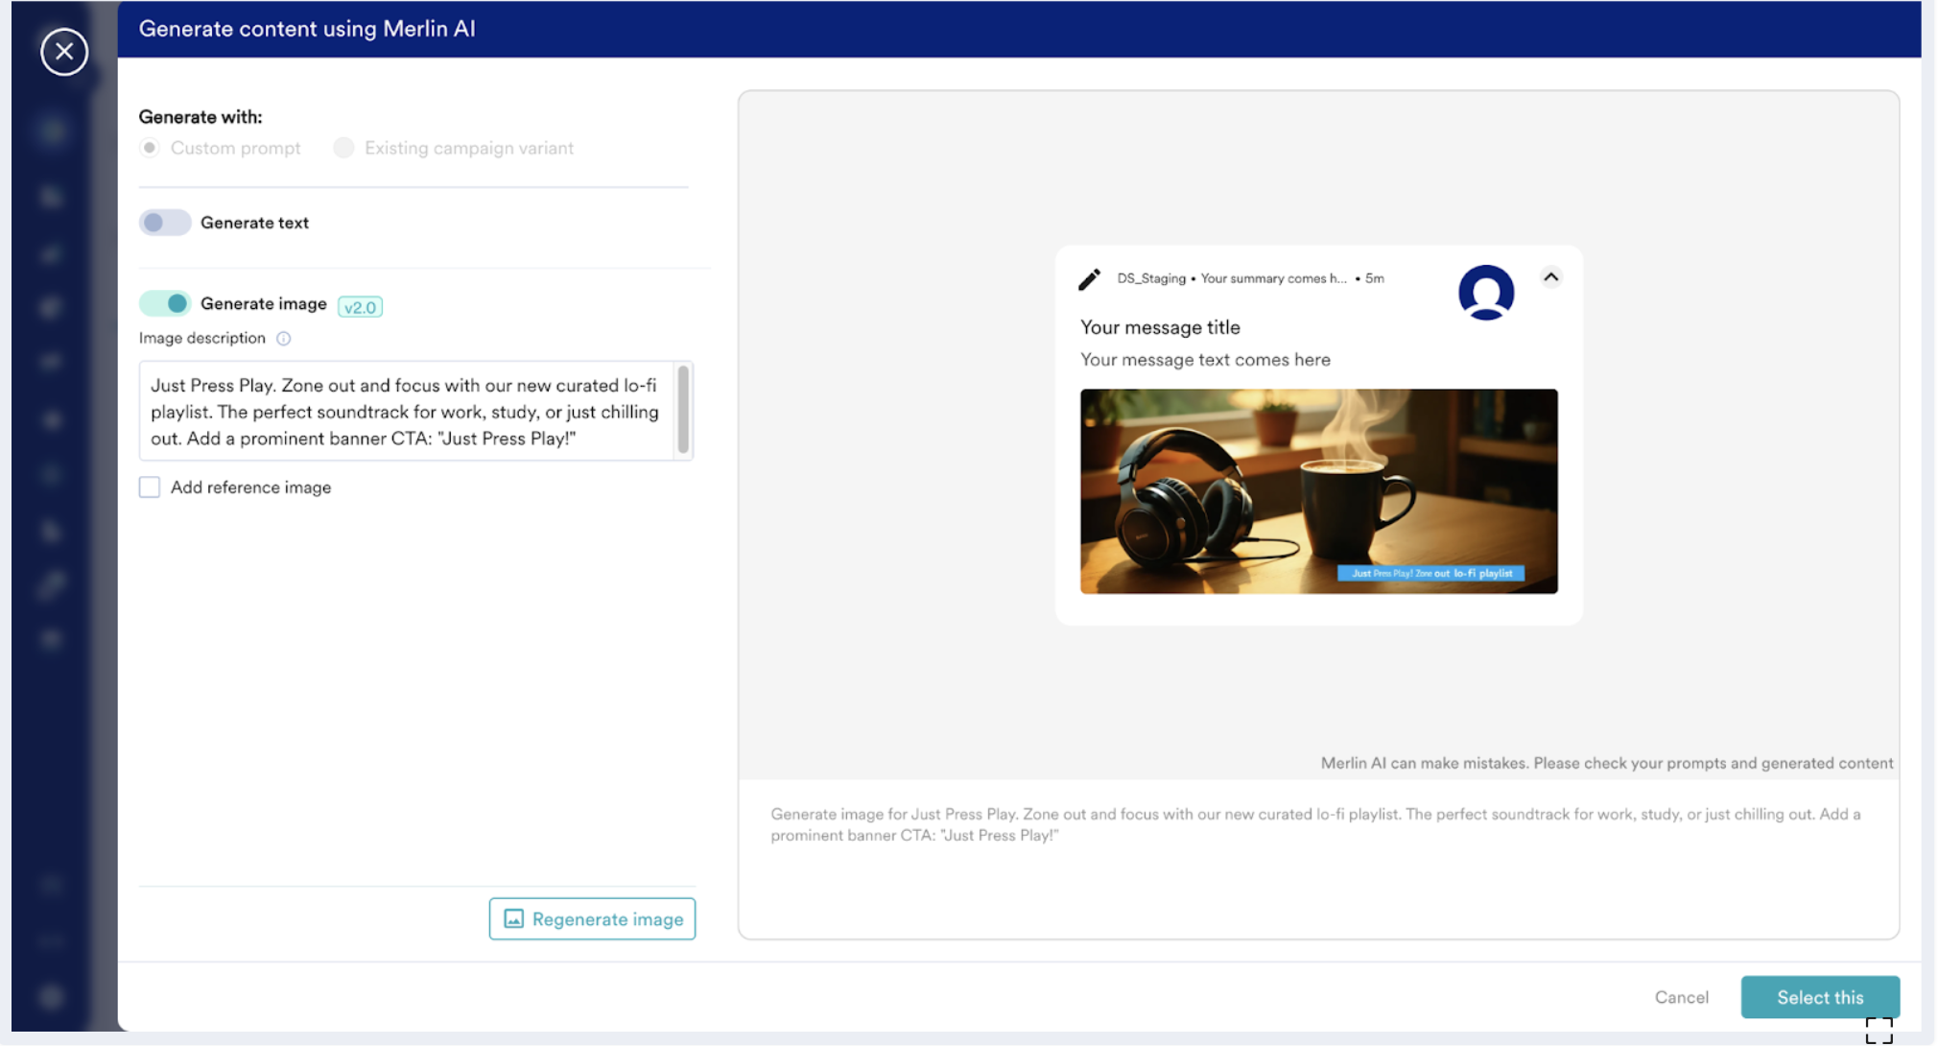Click the picture icon in Regenerate image button
The height and width of the screenshot is (1046, 1938).
(x=513, y=919)
